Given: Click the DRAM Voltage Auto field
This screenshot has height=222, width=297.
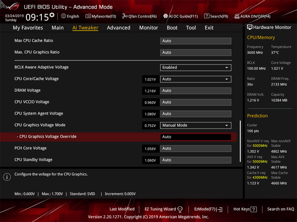Looking at the screenshot, I should (x=196, y=90).
